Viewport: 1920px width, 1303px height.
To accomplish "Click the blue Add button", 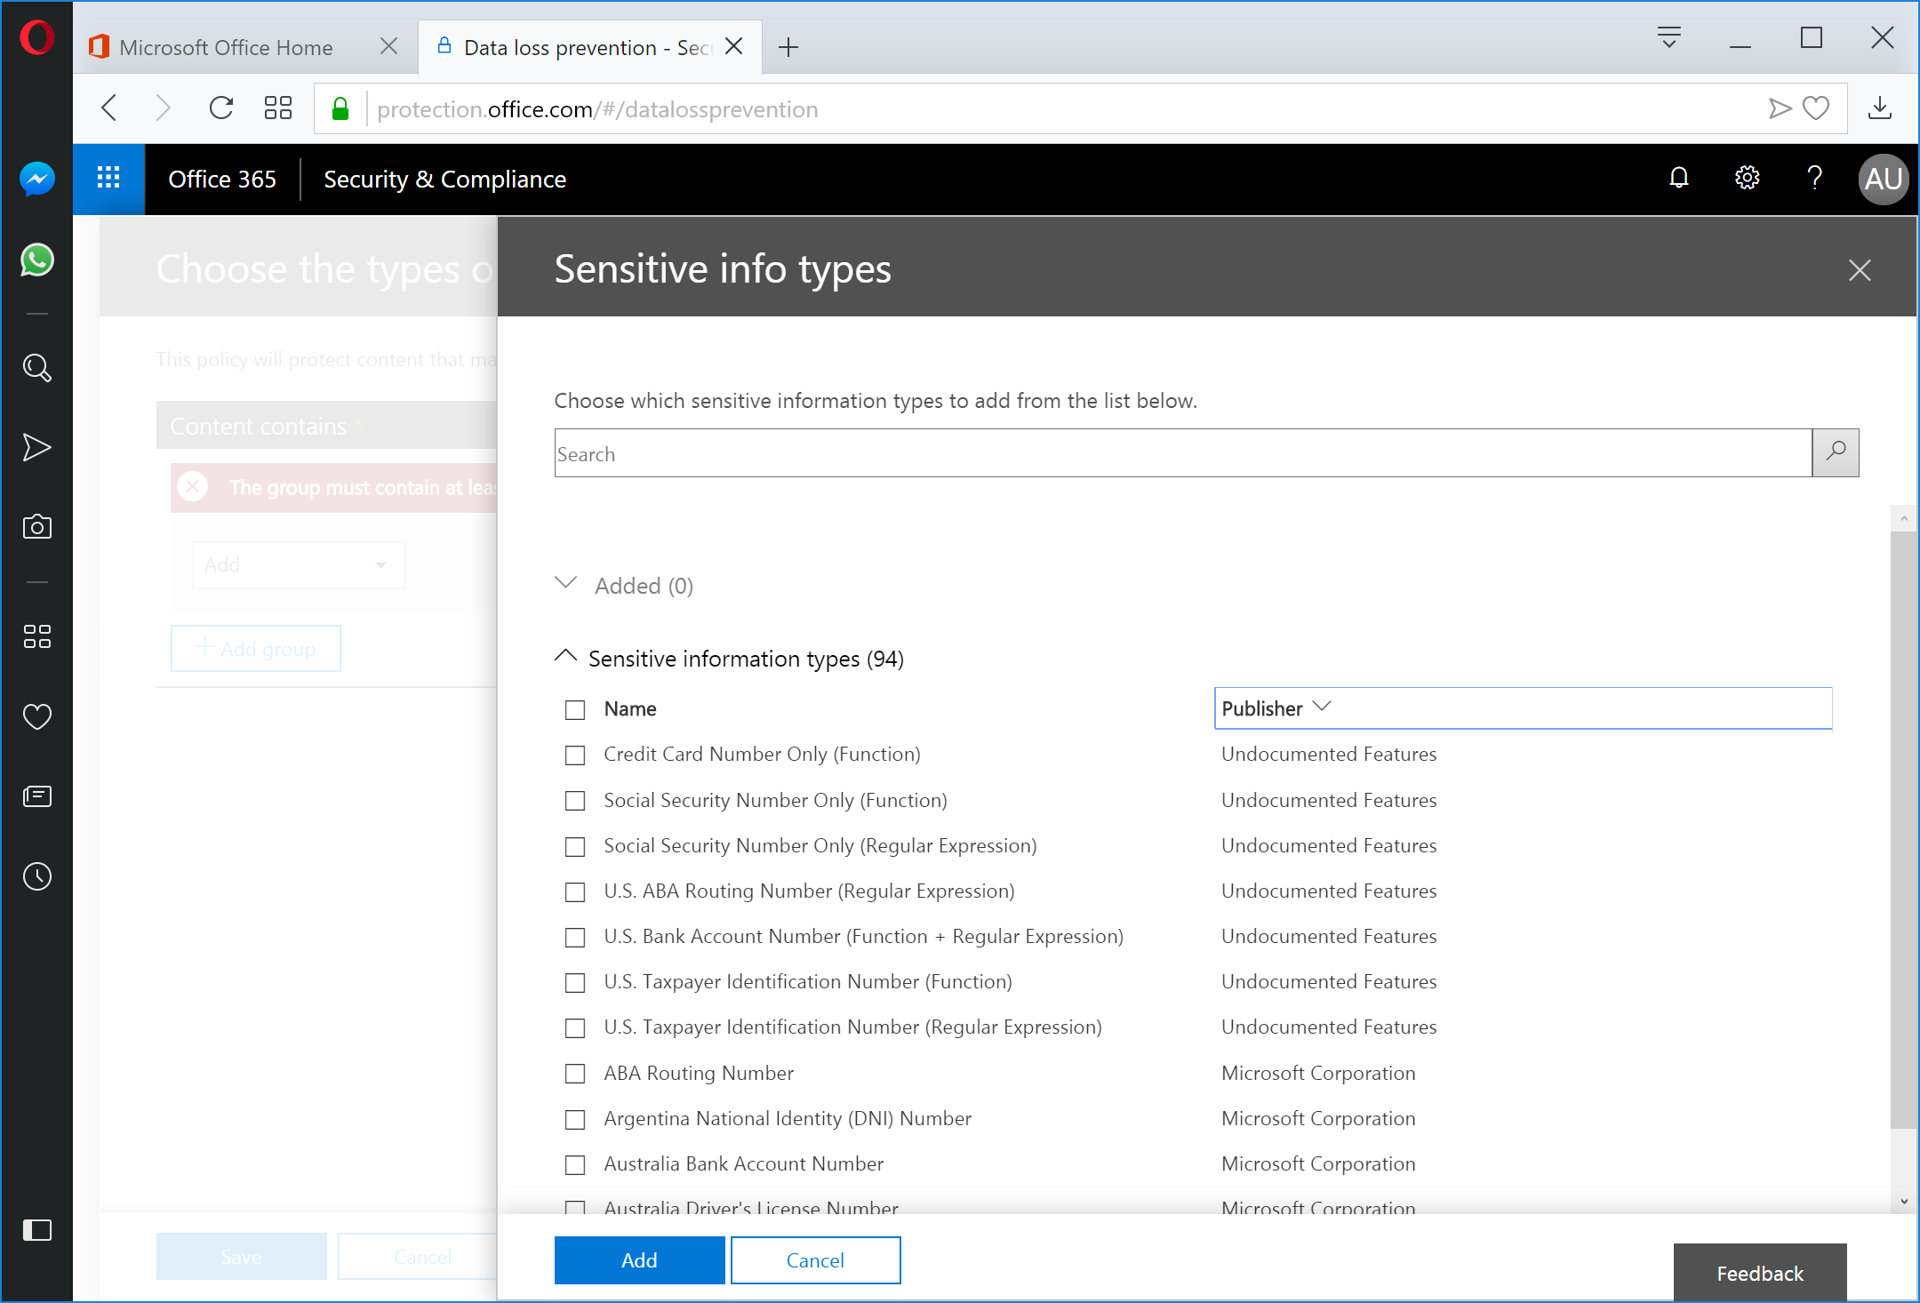I will pyautogui.click(x=639, y=1260).
